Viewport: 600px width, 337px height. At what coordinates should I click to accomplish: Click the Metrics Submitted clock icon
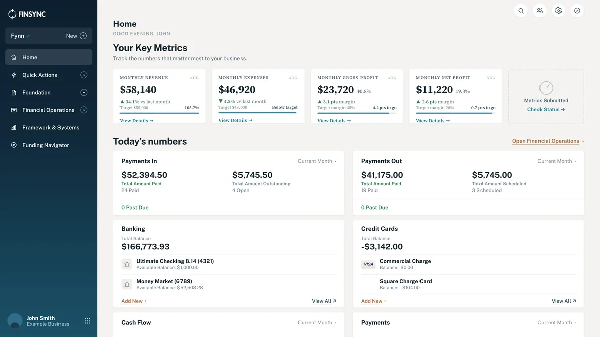pyautogui.click(x=546, y=88)
